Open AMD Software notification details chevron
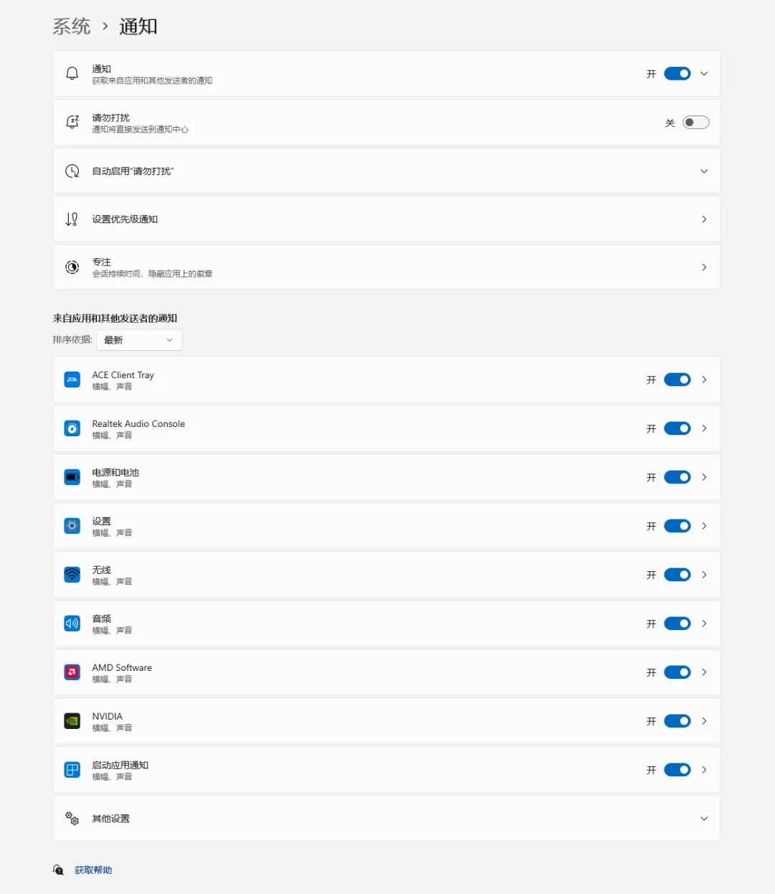This screenshot has width=775, height=894. [x=704, y=672]
